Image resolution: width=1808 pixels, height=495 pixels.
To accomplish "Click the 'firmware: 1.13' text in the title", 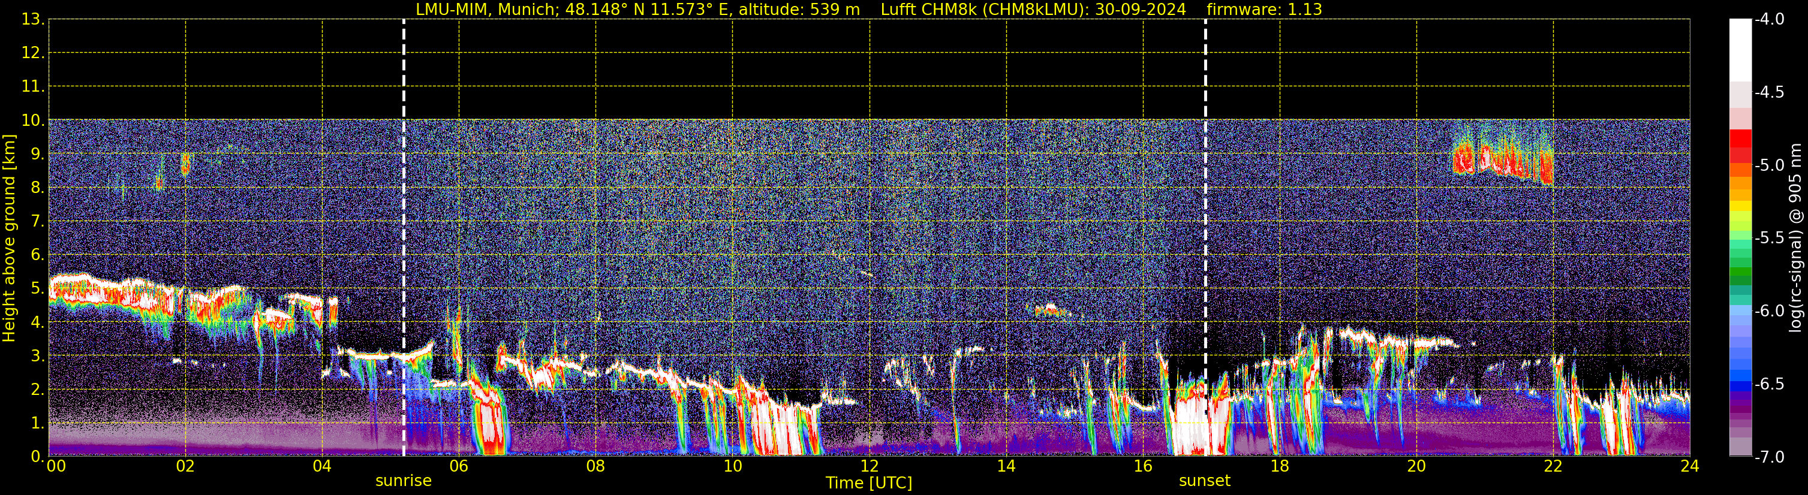I will point(1265,10).
